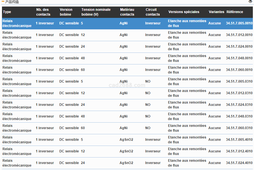Click the eye icon at top right
The image size is (254, 170).
pos(250,2)
